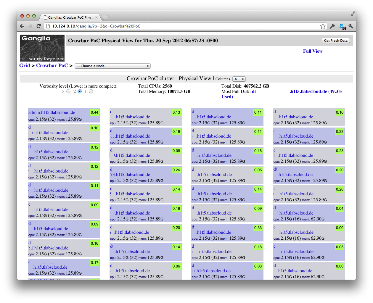373x303 pixels.
Task: Click the Get Fresh Data button
Action: (336, 41)
